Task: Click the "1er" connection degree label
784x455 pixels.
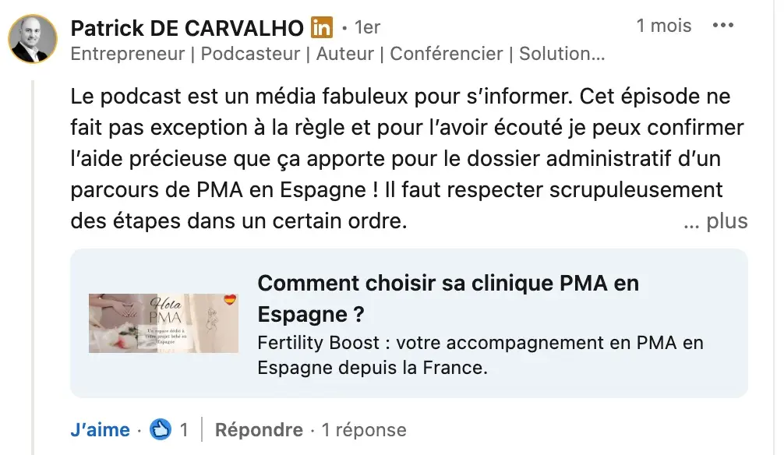Action: pyautogui.click(x=367, y=28)
